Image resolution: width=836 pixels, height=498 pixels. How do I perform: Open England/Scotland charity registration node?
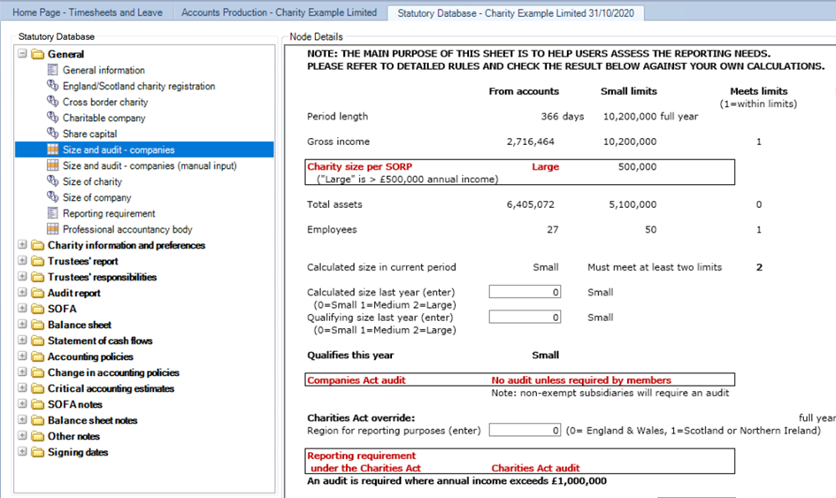pos(139,86)
